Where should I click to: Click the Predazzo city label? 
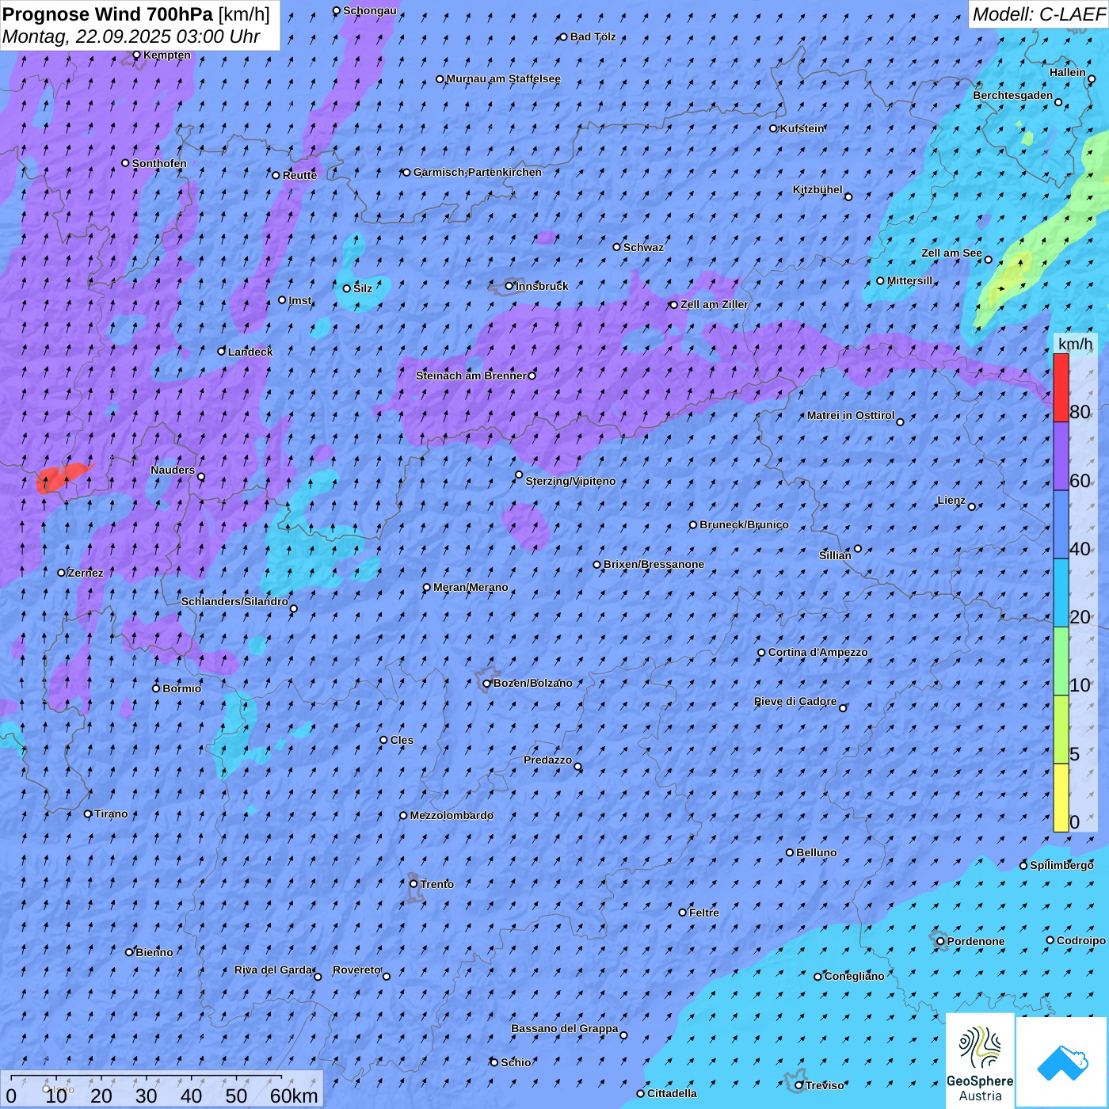tap(547, 760)
